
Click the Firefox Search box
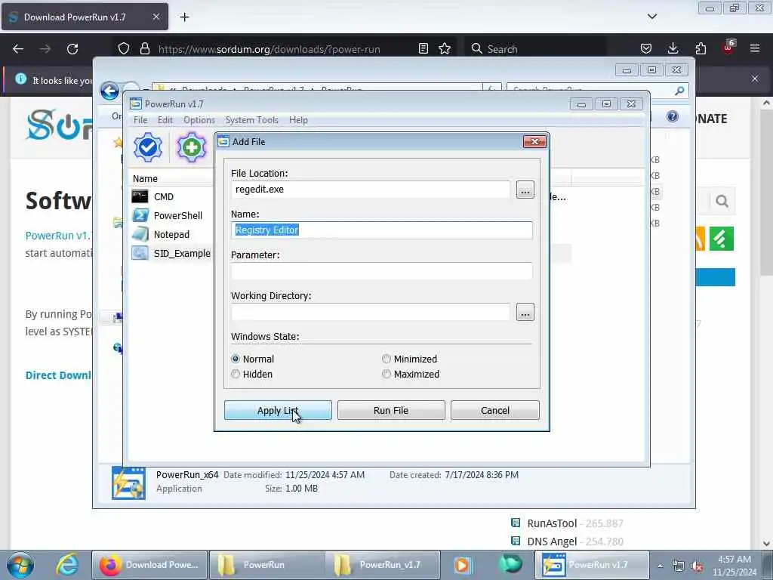(x=537, y=49)
